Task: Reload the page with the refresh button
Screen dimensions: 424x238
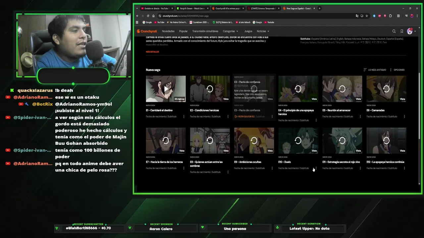Action: point(148,16)
